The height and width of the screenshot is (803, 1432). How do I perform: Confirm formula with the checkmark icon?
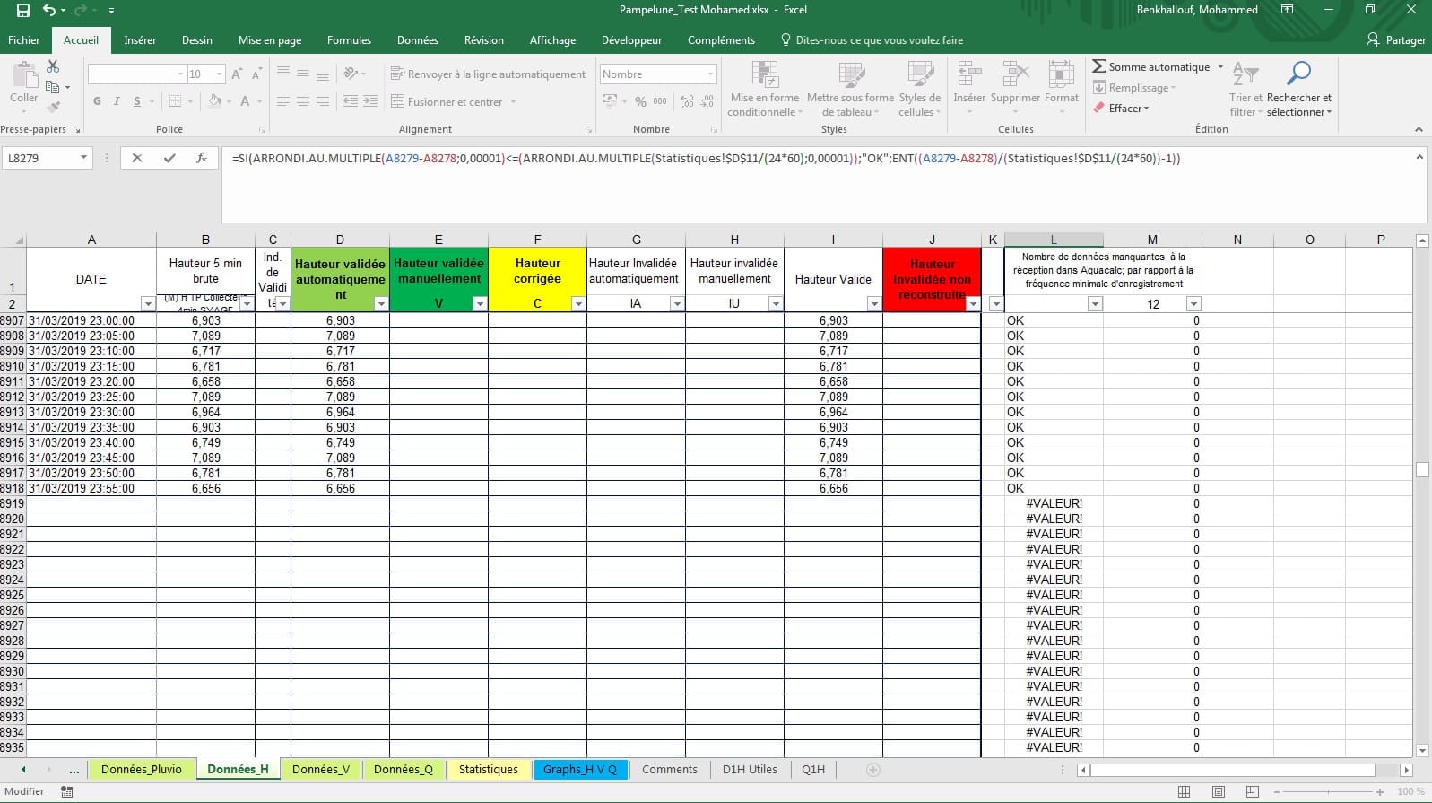pos(169,158)
